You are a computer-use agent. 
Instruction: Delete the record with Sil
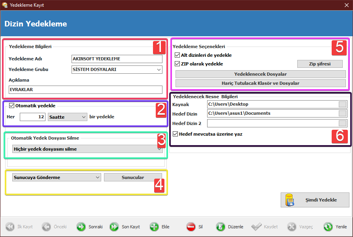194,227
